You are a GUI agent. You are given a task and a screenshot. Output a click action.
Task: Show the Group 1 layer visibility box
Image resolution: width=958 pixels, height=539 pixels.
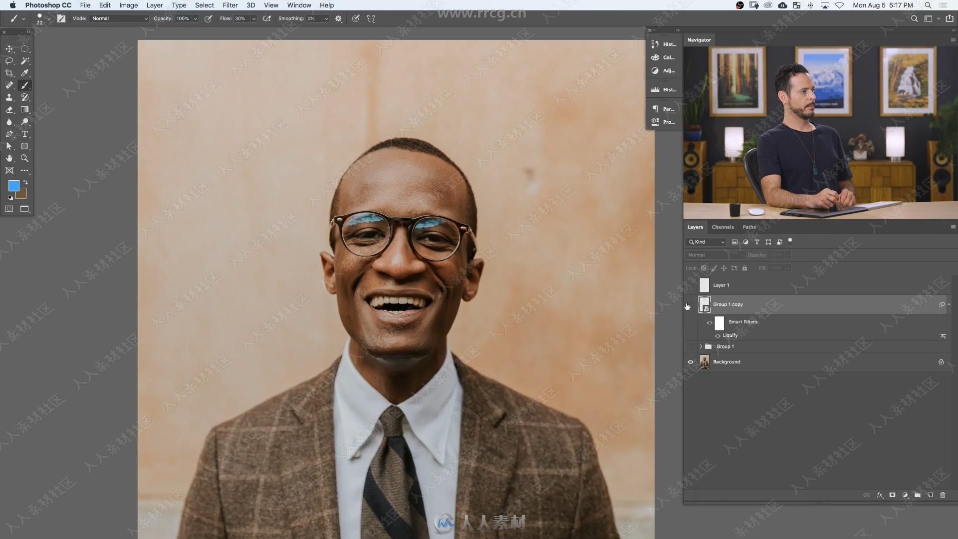(x=691, y=346)
